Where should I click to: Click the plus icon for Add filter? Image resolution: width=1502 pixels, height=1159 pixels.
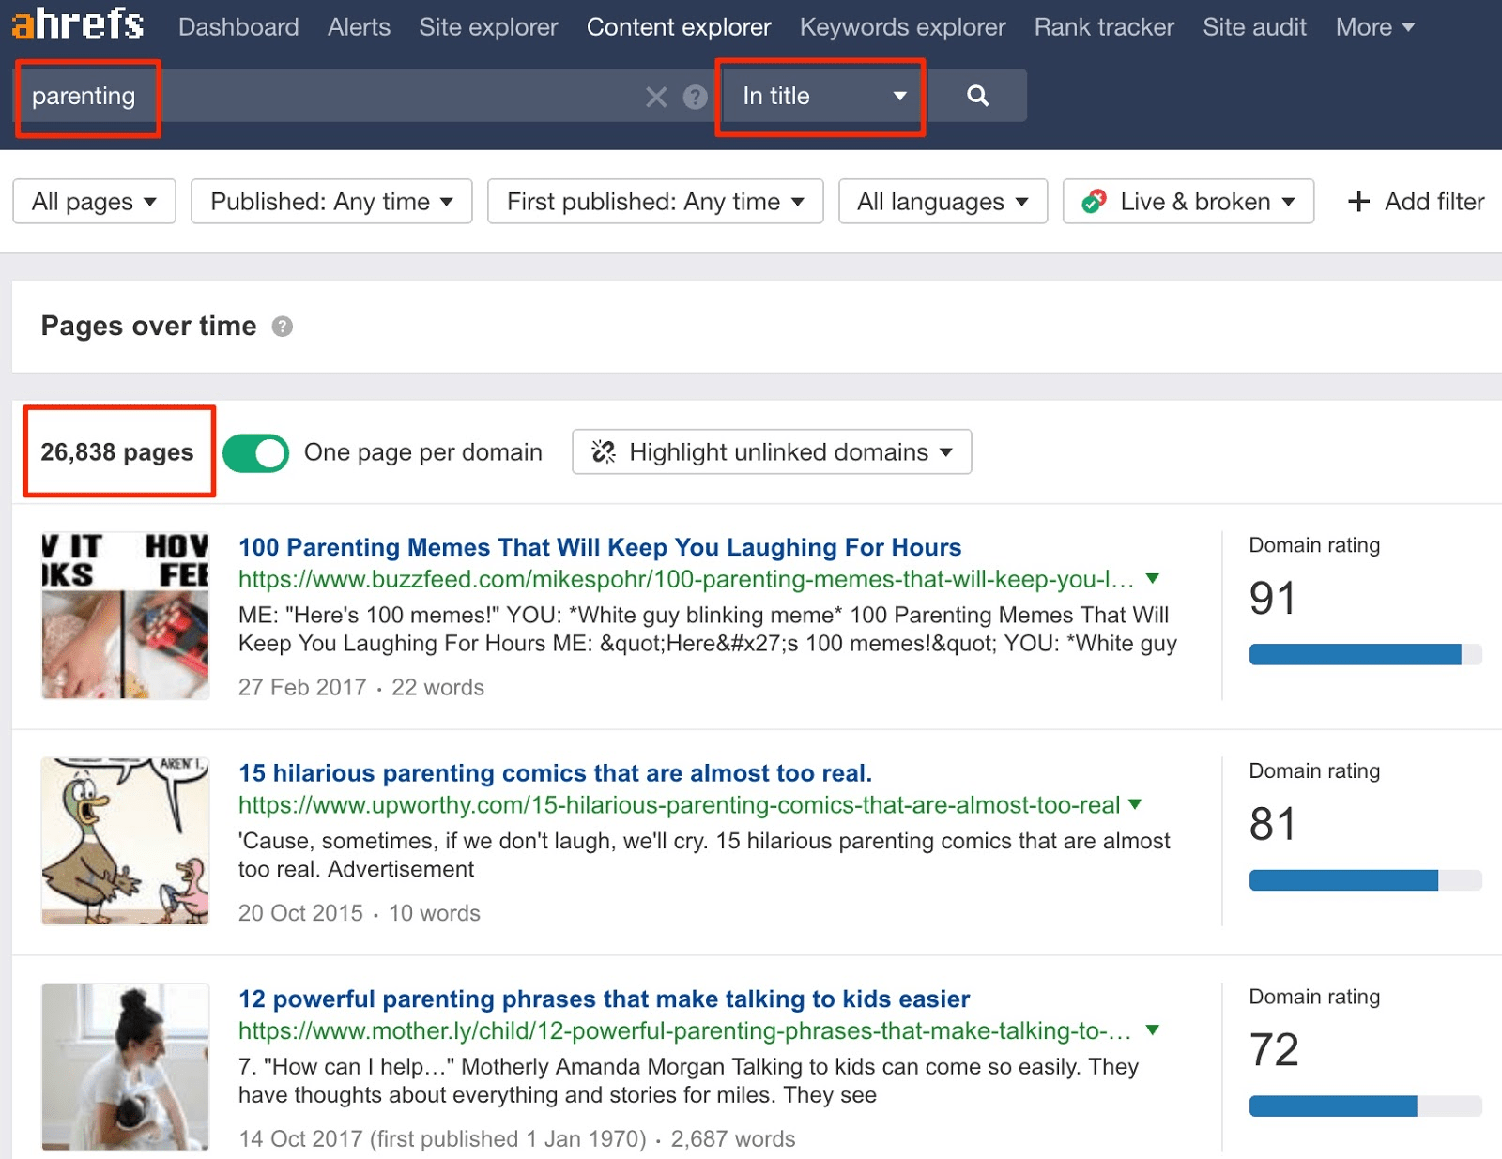(x=1357, y=202)
